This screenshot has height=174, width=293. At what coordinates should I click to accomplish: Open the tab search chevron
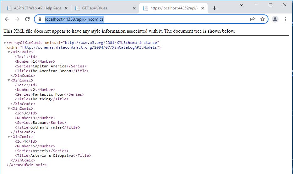pyautogui.click(x=241, y=5)
